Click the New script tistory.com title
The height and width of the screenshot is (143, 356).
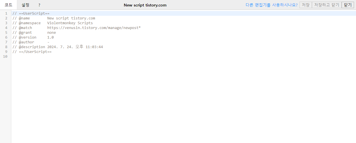(145, 5)
